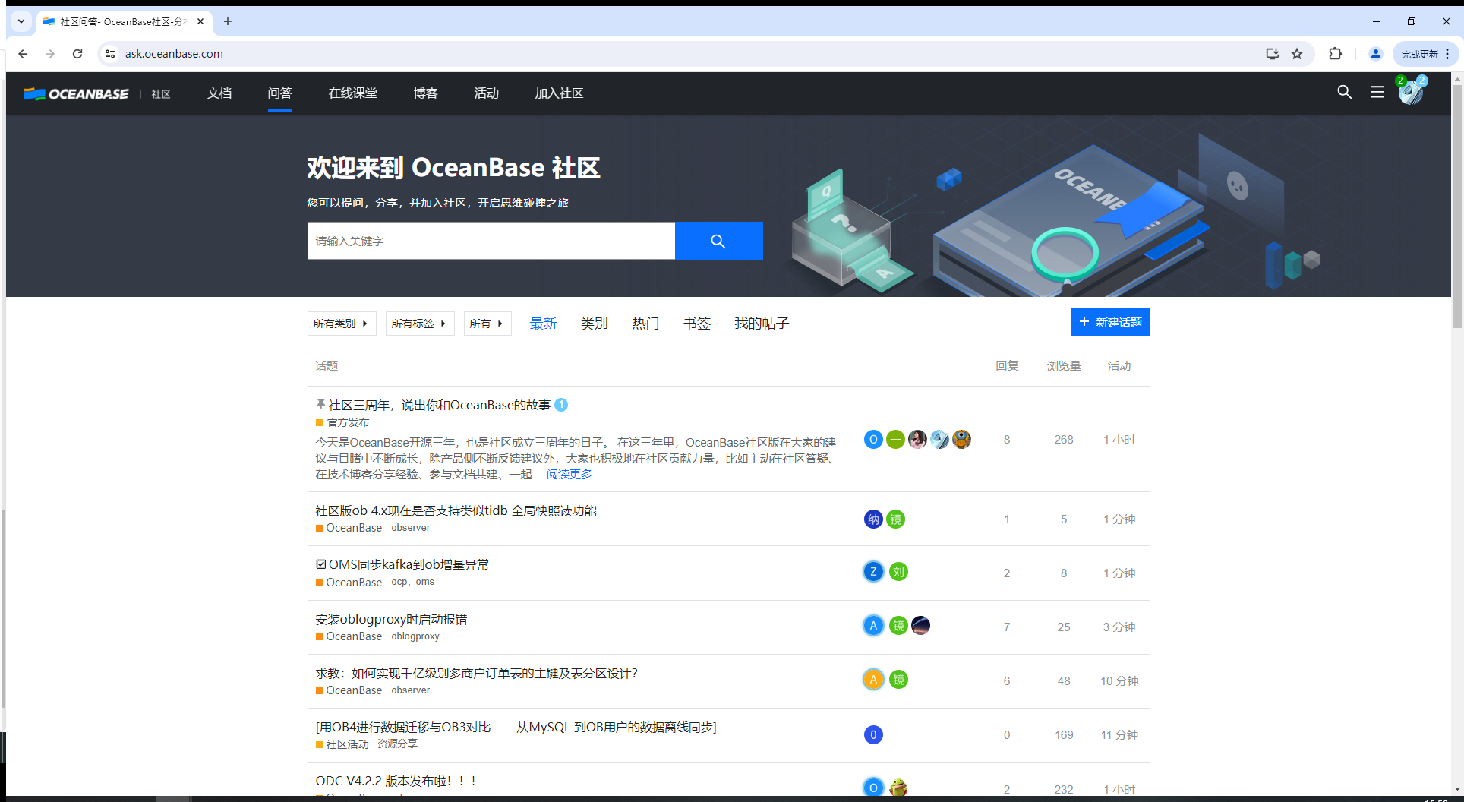
Task: Open the 加入社区 navigation item
Action: pos(559,93)
